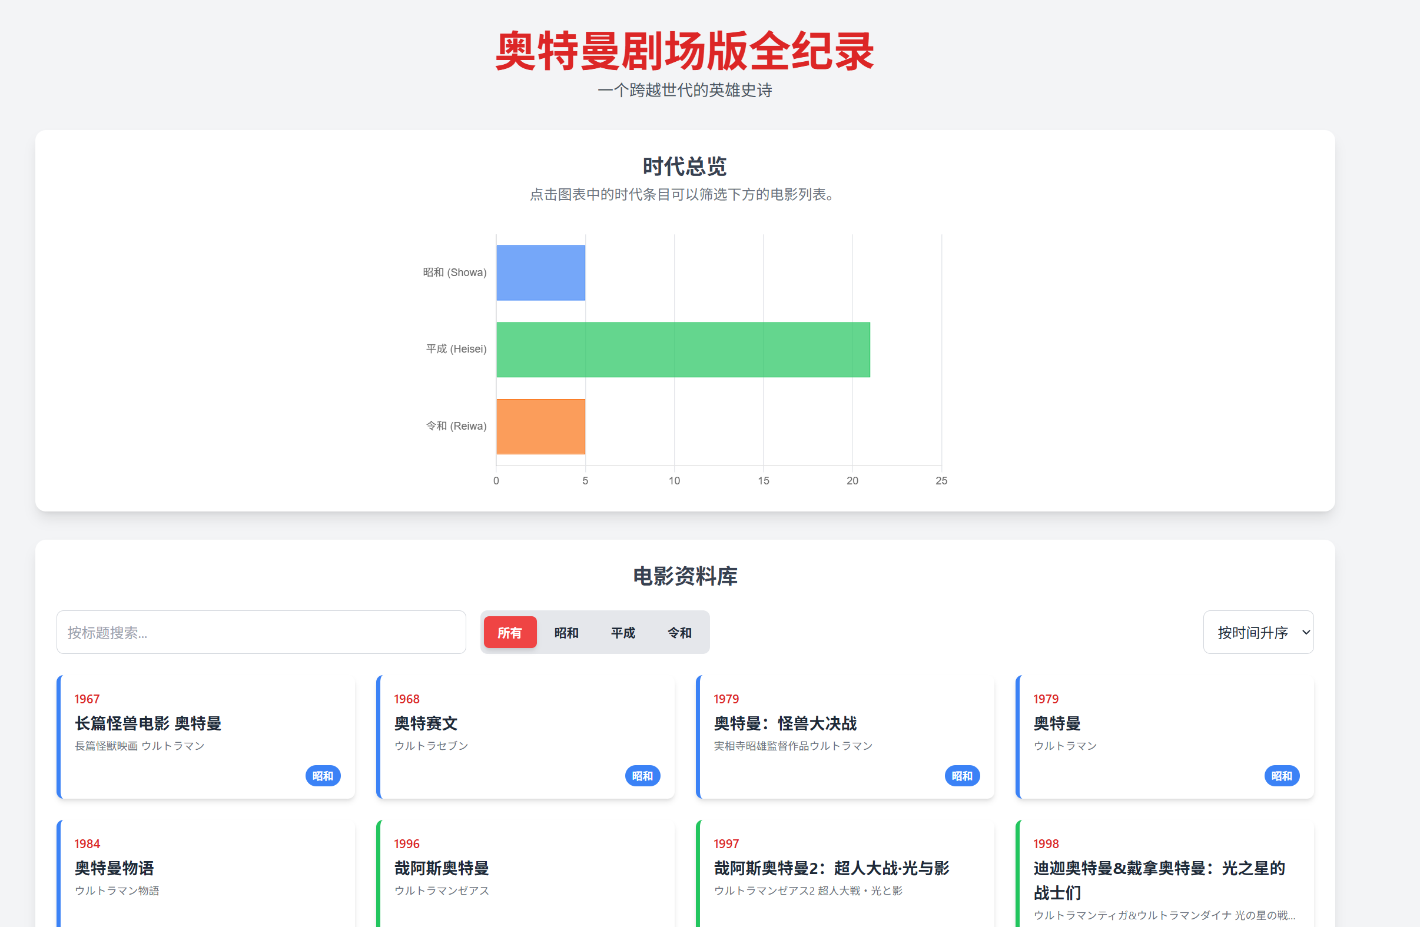
Task: Select the 所有 filter button
Action: point(509,632)
